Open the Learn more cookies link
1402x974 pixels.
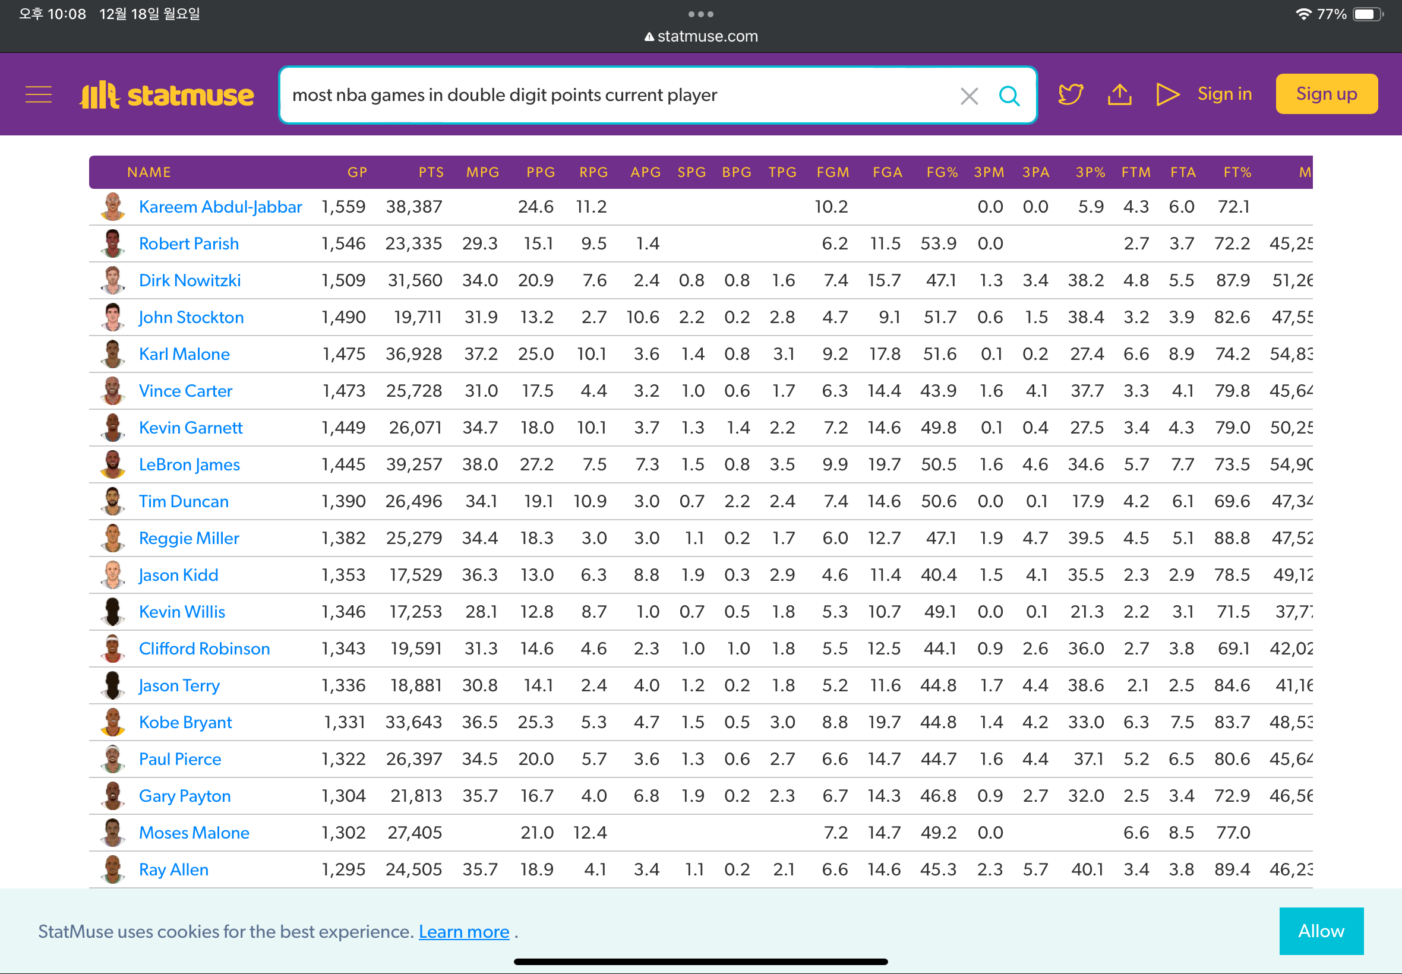[x=463, y=932]
